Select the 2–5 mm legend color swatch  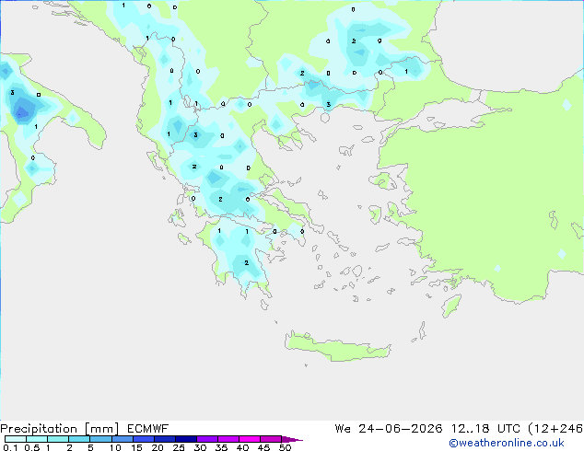coord(79,439)
